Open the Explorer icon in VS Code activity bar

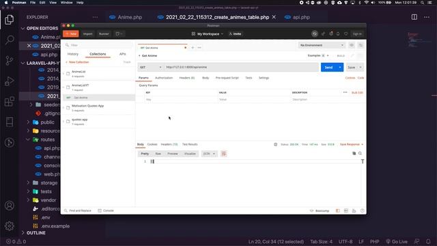click(9, 20)
